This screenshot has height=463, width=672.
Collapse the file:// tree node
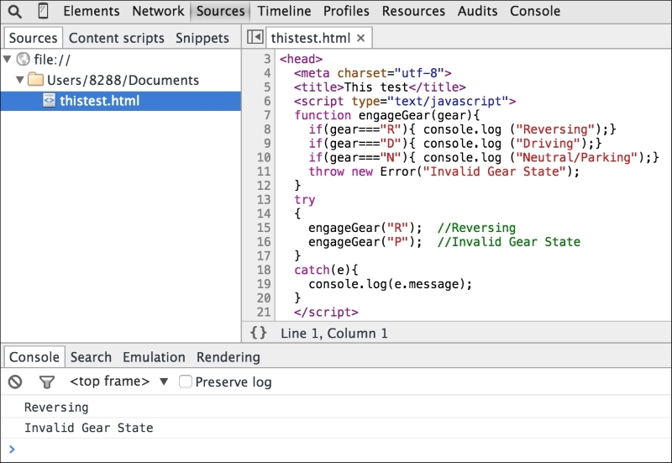[x=8, y=59]
